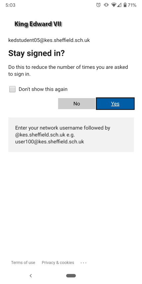The width and height of the screenshot is (142, 284).
Task: Tap the home pill navigation button
Action: (x=71, y=276)
